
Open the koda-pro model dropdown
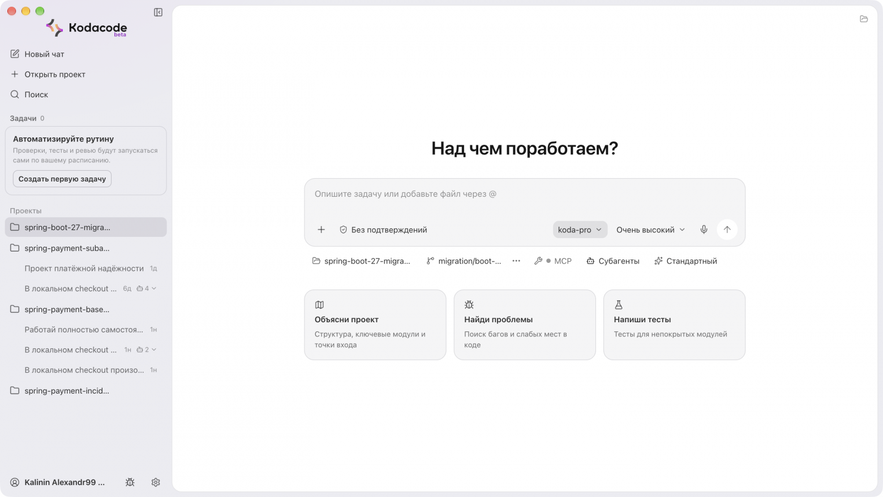(580, 230)
